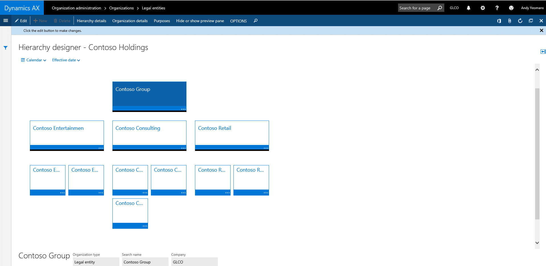Close the form with the X icon

point(541,21)
